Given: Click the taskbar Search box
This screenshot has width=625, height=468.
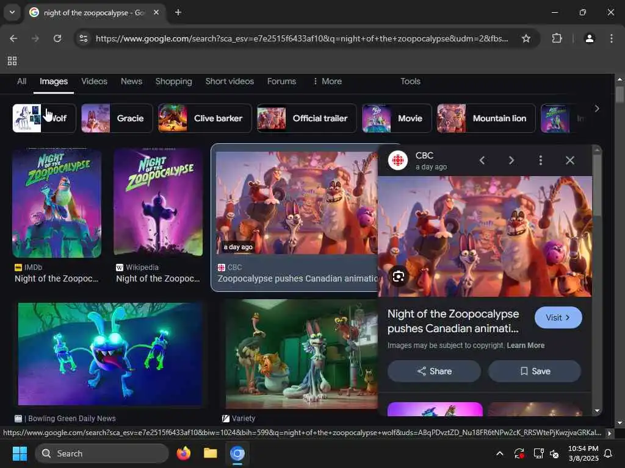Looking at the screenshot, I should coord(102,453).
